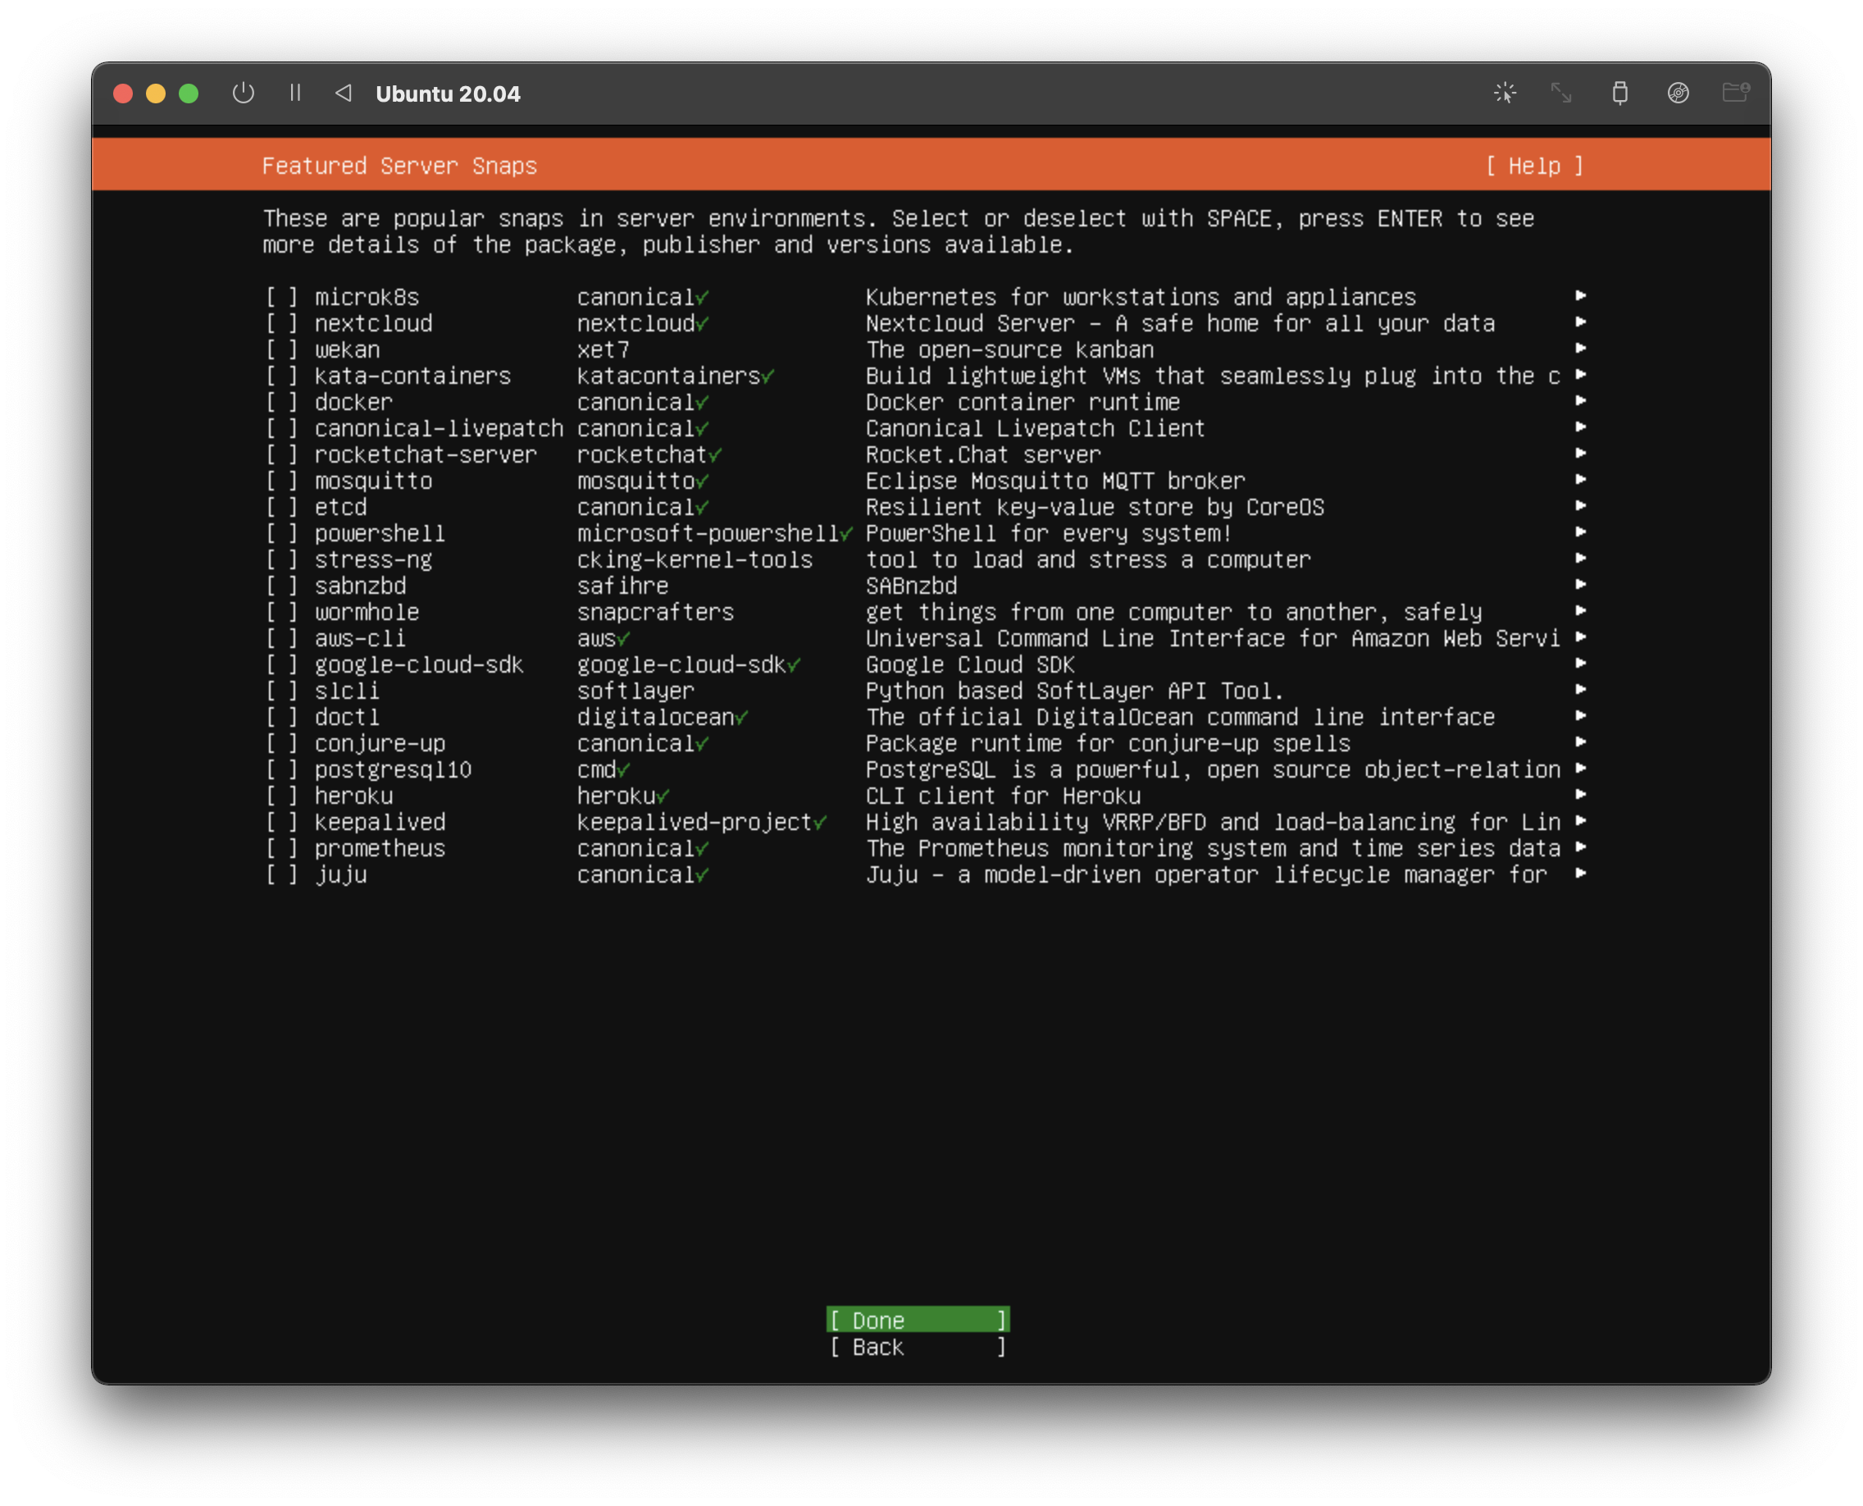Expand details arrow for nextcloud row
The image size is (1863, 1506).
(1580, 322)
